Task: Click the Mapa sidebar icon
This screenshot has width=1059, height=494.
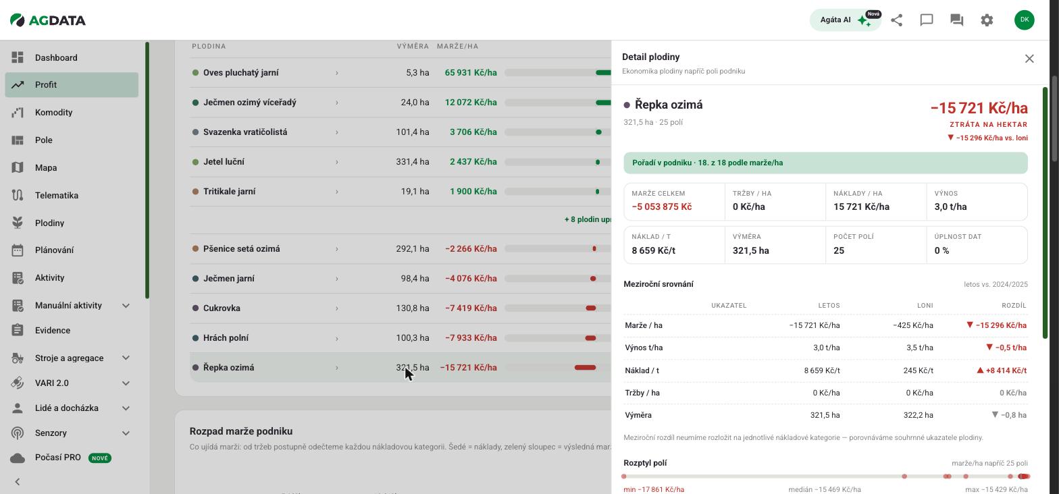Action: click(x=18, y=167)
